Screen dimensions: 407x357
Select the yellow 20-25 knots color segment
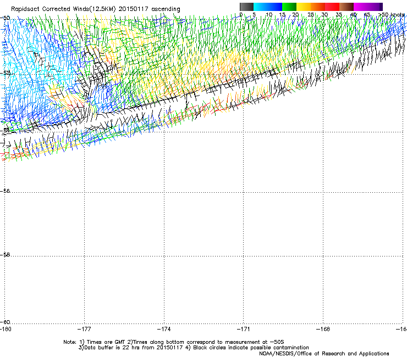304,7
